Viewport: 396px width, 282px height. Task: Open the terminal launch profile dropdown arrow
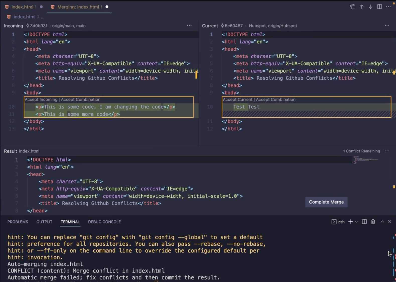[x=356, y=222]
